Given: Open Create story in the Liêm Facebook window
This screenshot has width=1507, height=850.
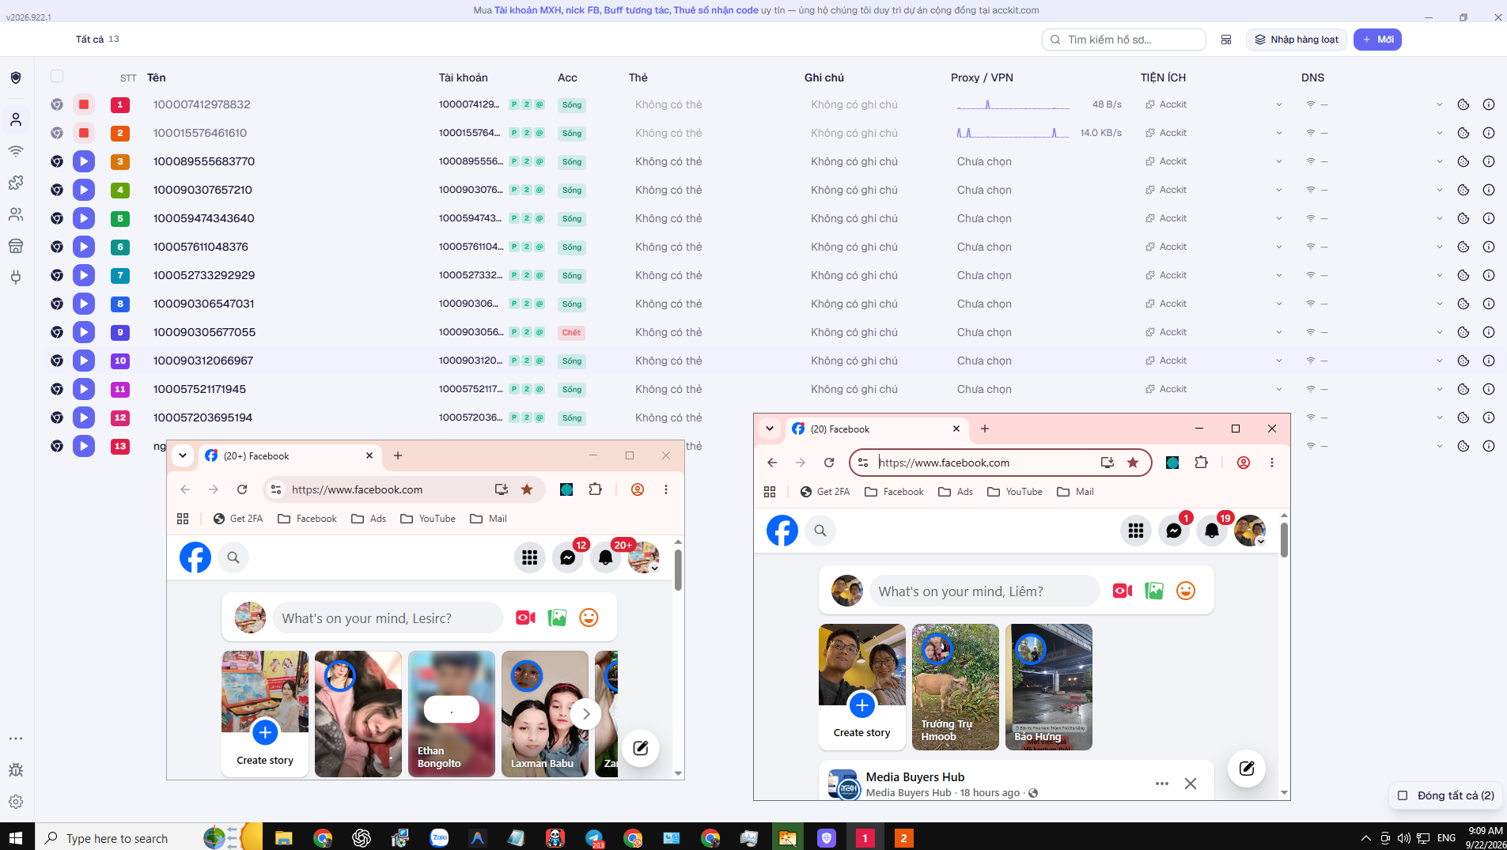Looking at the screenshot, I should (x=861, y=686).
